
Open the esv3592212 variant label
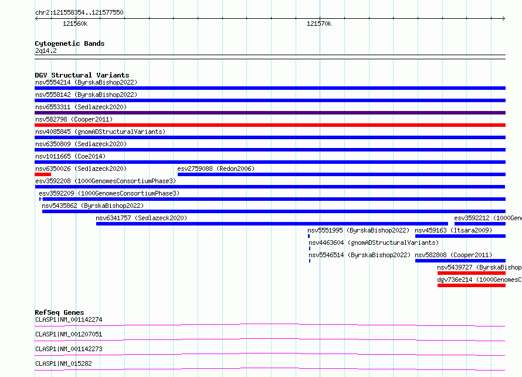488,218
